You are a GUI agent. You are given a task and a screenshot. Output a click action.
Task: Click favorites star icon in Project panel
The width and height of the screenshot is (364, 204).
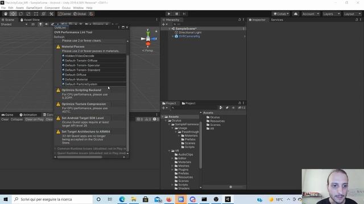pyautogui.click(x=233, y=108)
